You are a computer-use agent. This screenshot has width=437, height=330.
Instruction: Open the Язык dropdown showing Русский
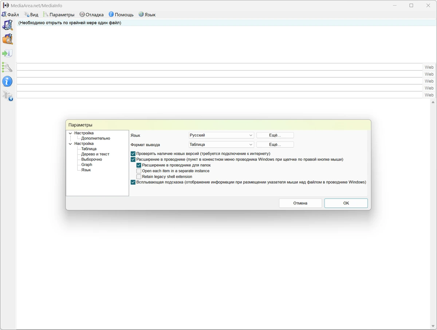(221, 135)
